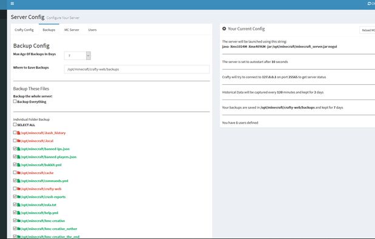
Task: Tick the SELECT ALL checkbox
Action: click(15, 124)
